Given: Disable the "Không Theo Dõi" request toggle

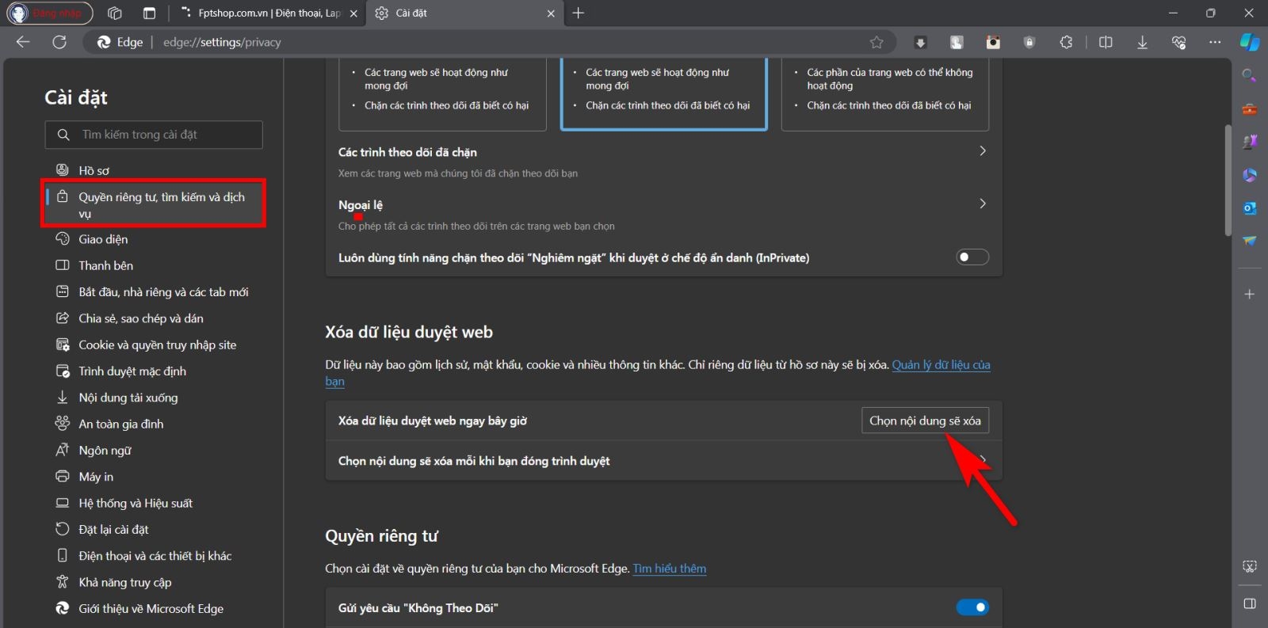Looking at the screenshot, I should click(x=972, y=607).
